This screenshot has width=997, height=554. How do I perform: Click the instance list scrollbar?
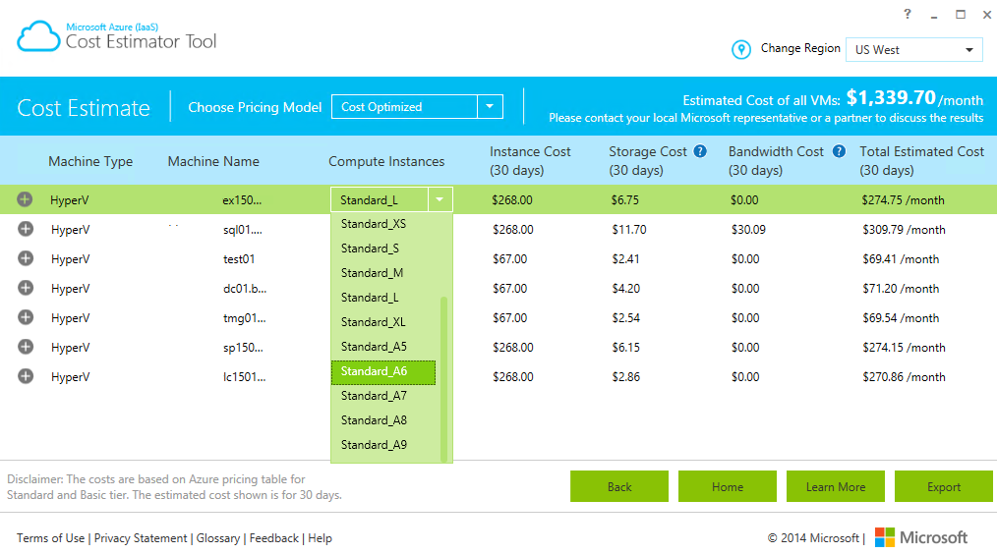point(443,378)
